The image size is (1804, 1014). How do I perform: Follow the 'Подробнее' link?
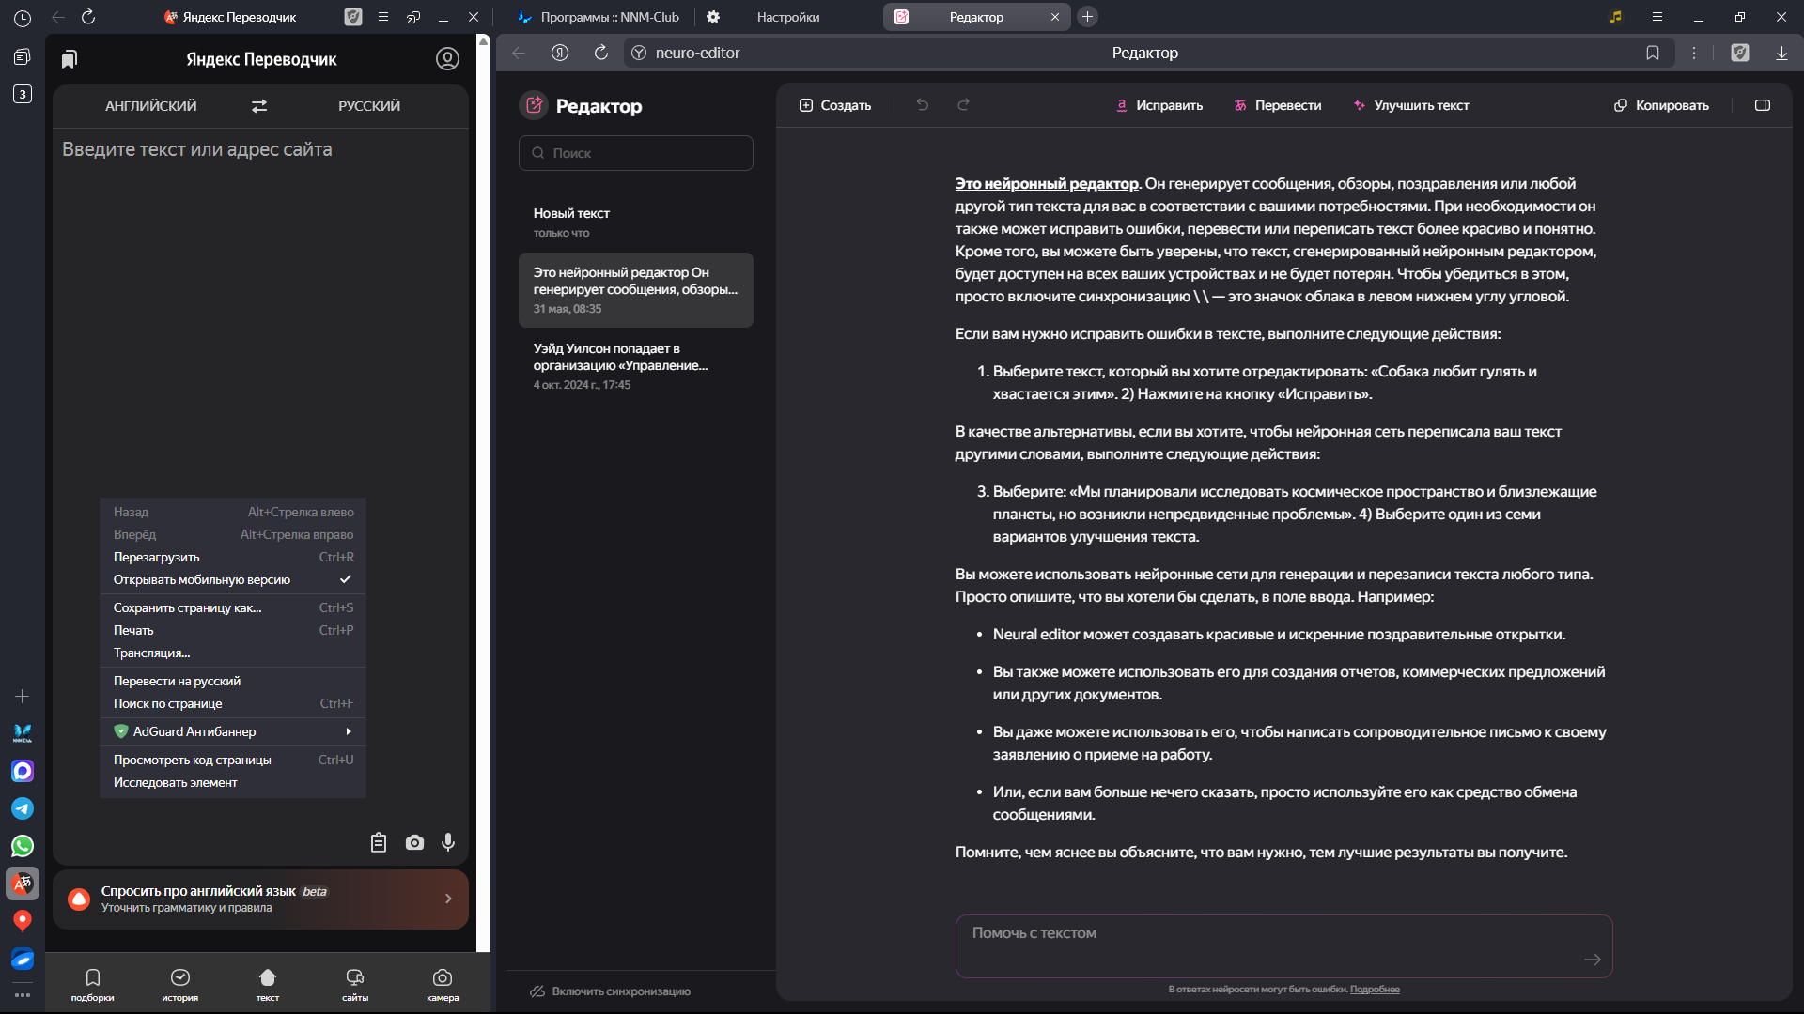[1375, 990]
